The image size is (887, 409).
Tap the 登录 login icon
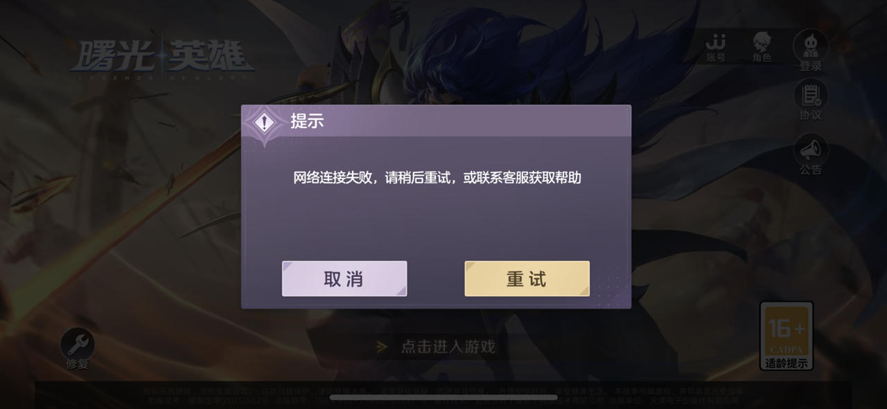pos(810,51)
